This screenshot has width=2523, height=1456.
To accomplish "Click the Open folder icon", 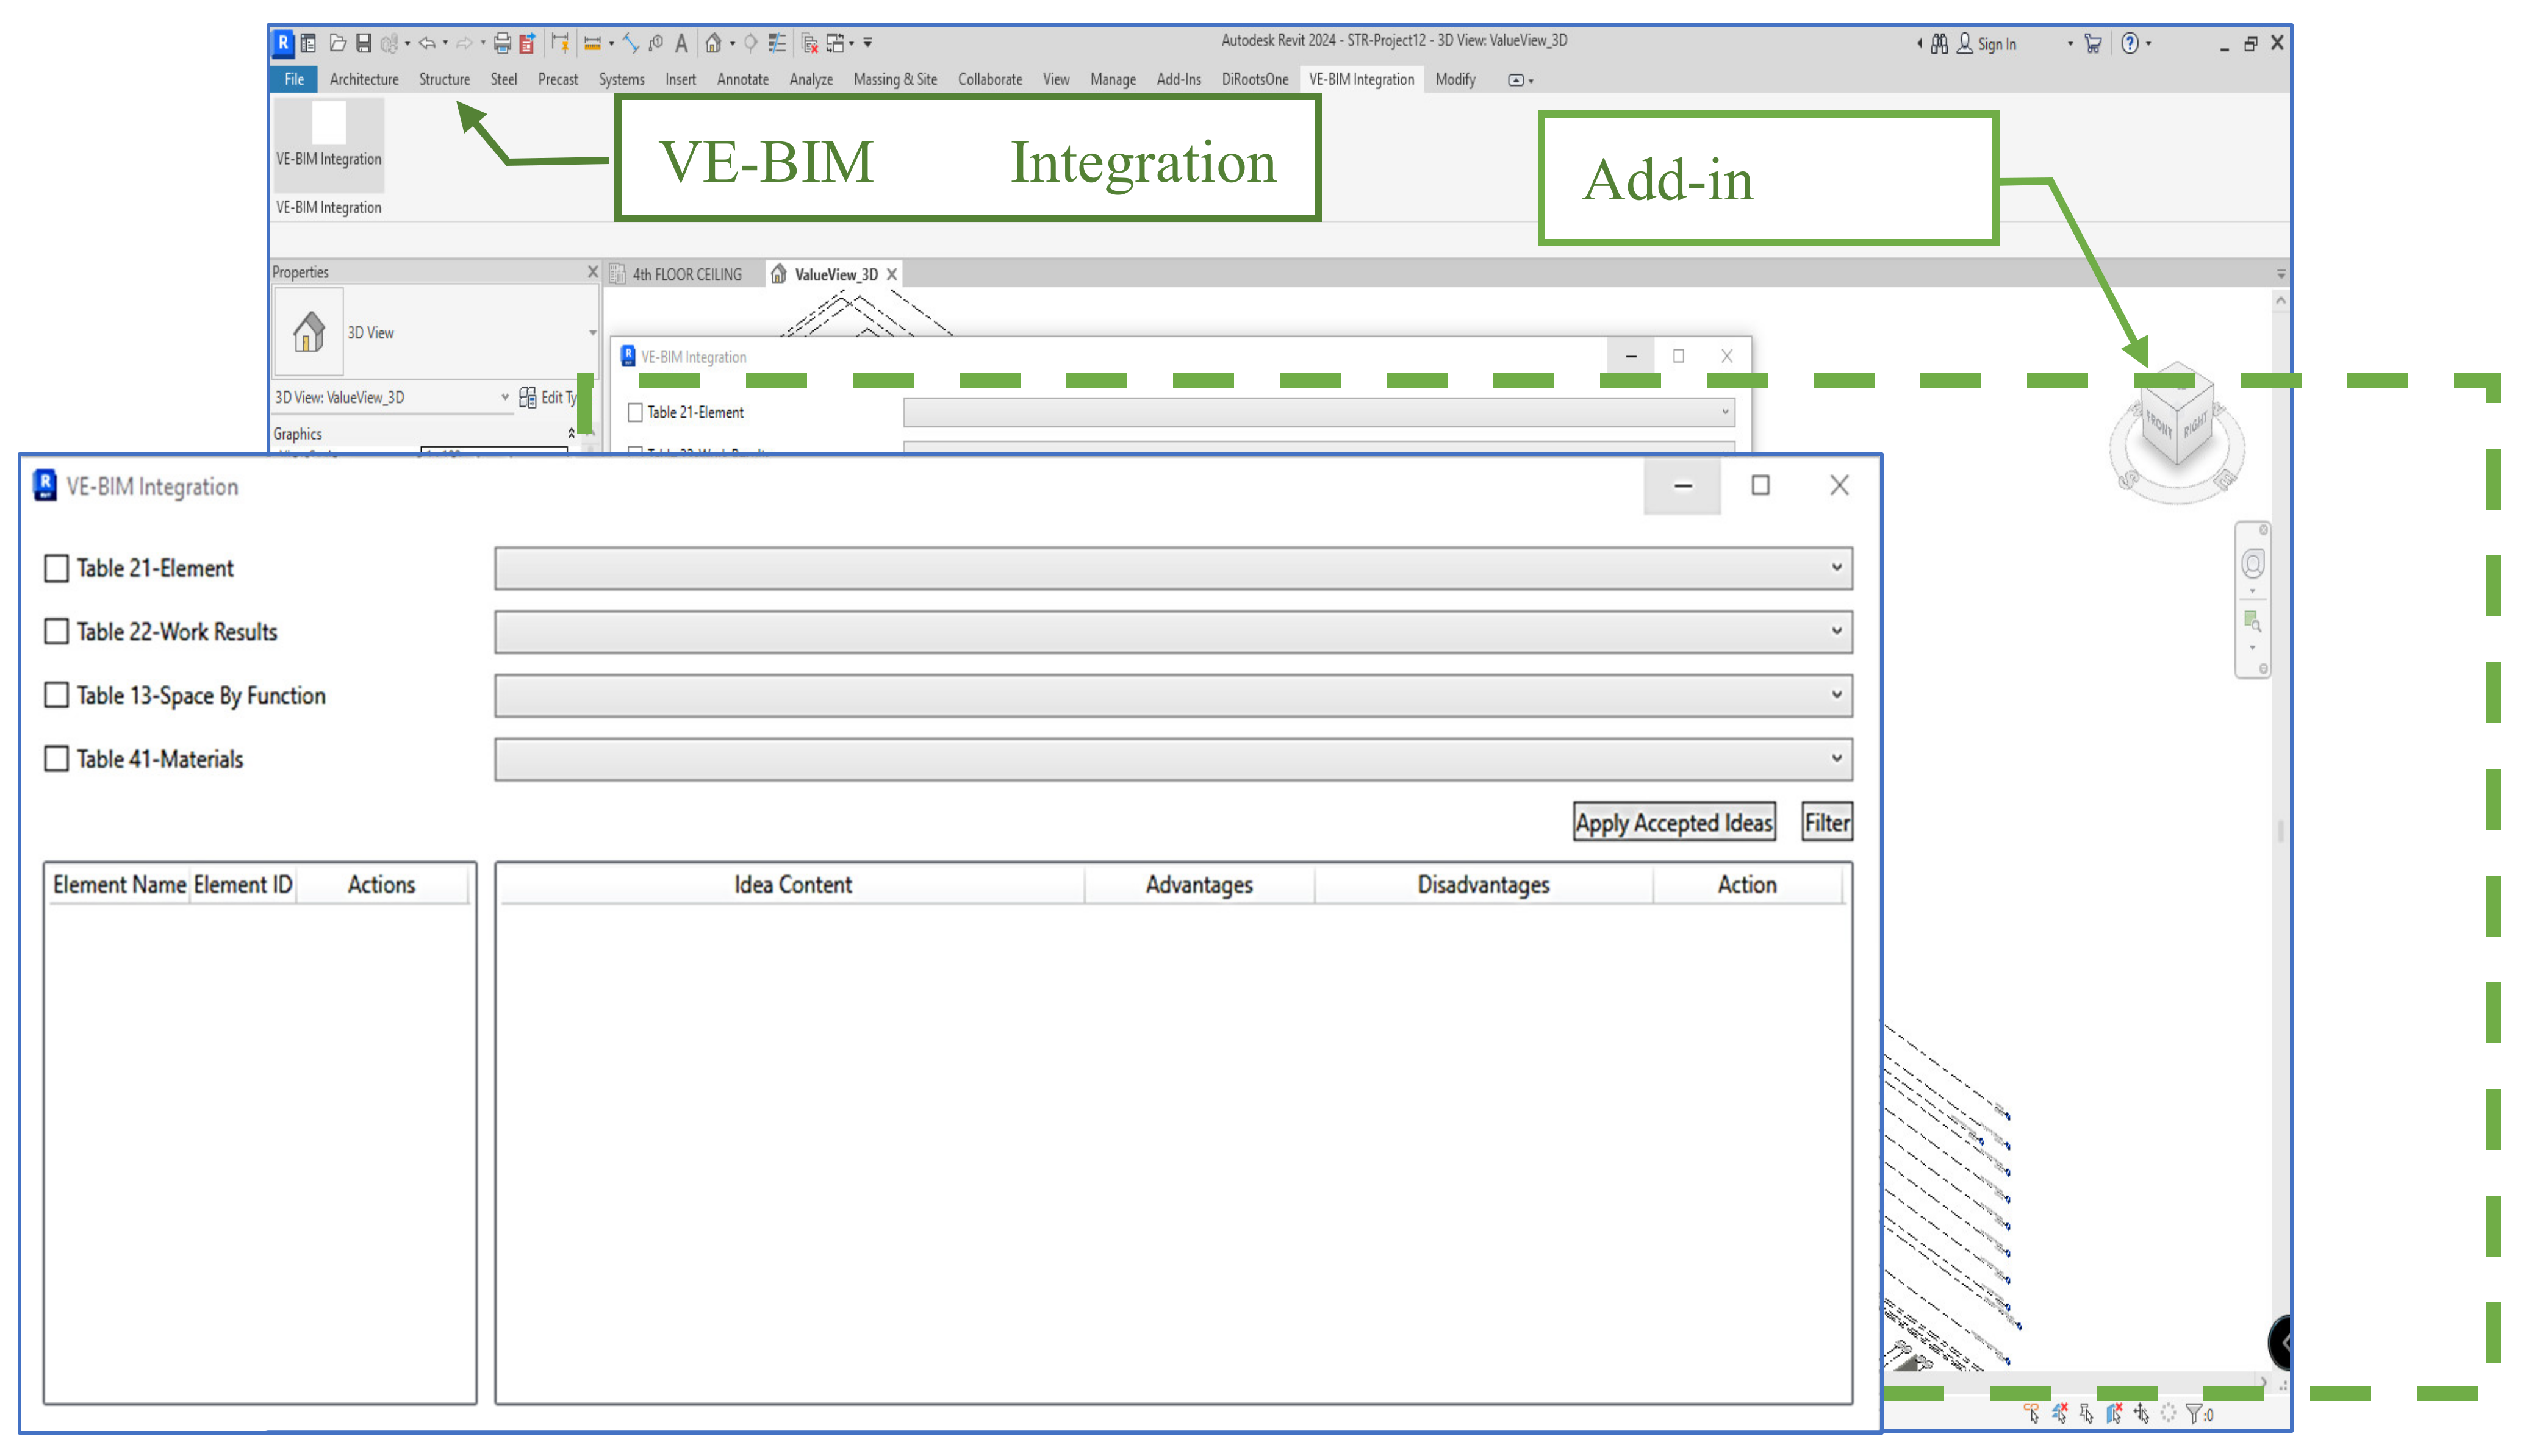I will pos(337,43).
